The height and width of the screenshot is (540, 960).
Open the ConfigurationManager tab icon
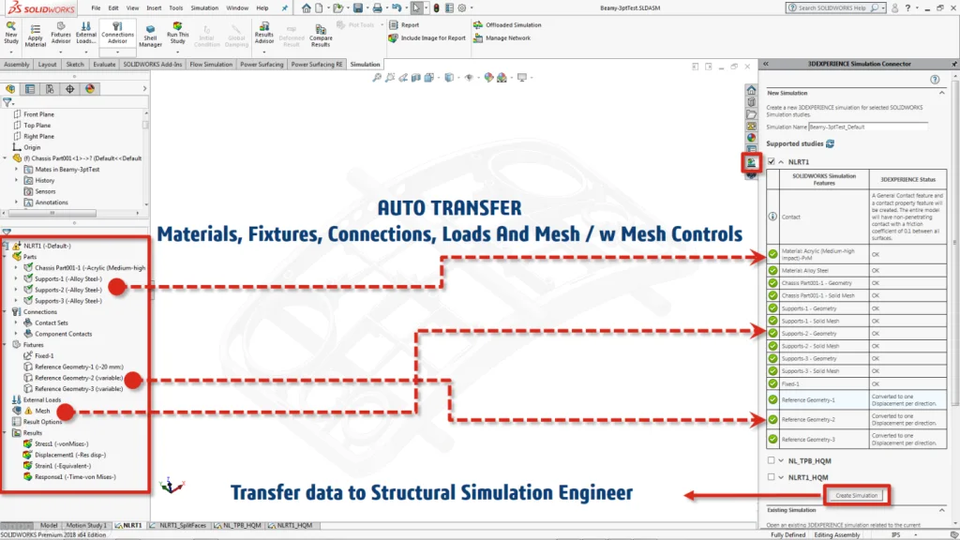coord(50,89)
